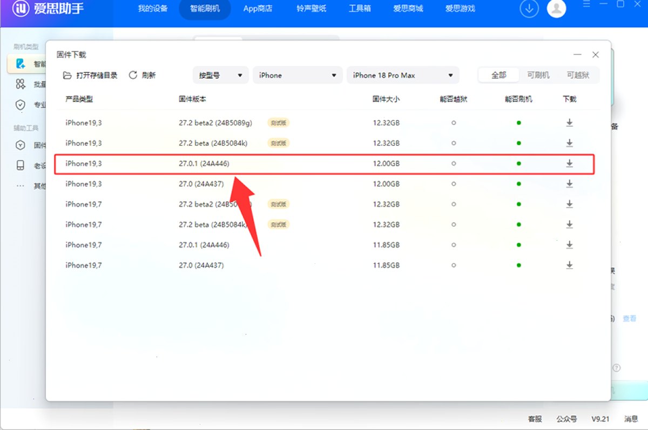Minimize the 固件下载 dialog
This screenshot has height=430, width=648.
coord(577,55)
